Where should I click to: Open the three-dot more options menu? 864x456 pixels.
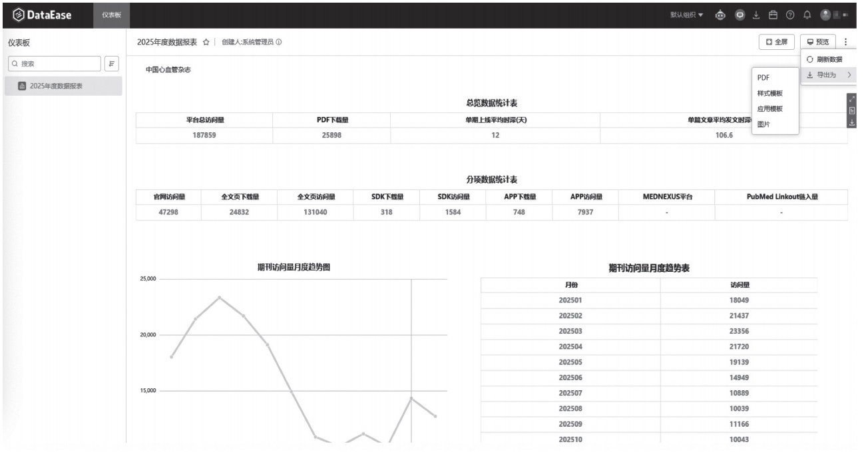[x=845, y=42]
